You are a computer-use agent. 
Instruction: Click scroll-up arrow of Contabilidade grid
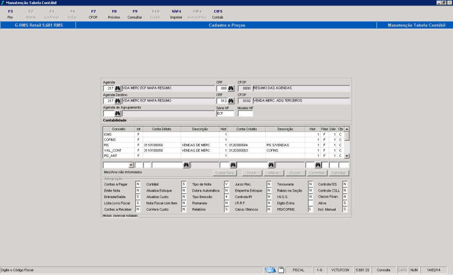[x=347, y=129]
